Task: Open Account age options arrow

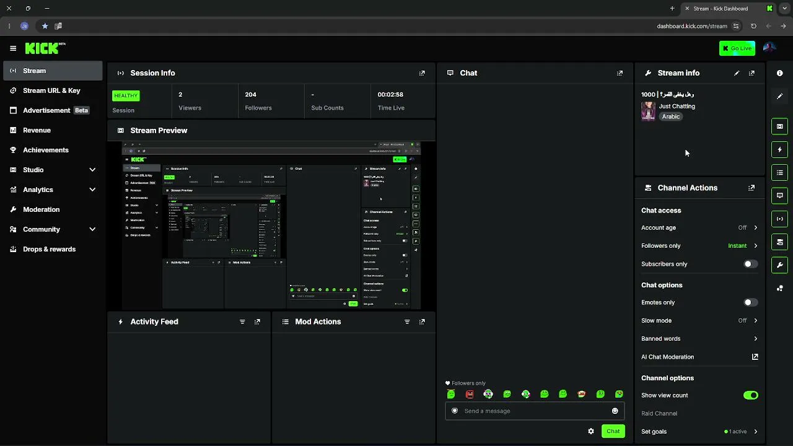Action: pos(755,227)
